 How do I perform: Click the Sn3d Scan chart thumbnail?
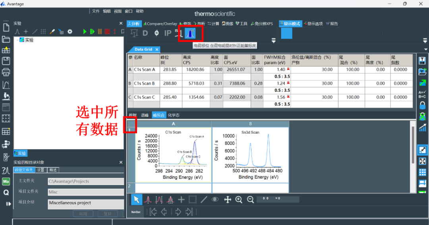pyautogui.click(x=250, y=155)
